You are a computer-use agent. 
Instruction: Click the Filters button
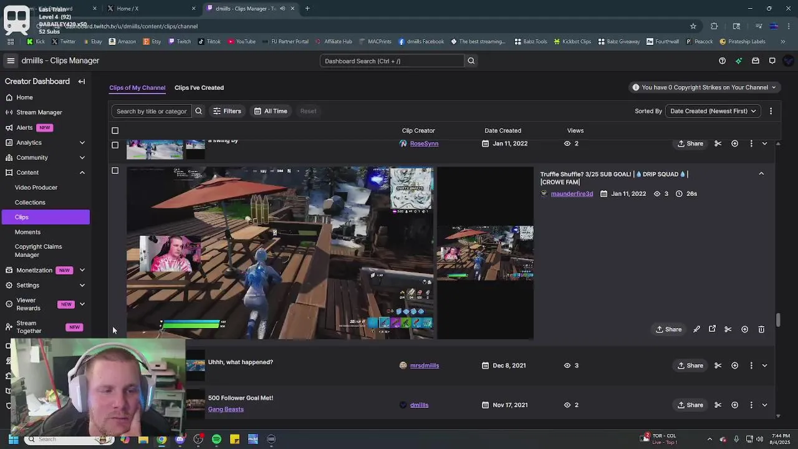pyautogui.click(x=227, y=111)
